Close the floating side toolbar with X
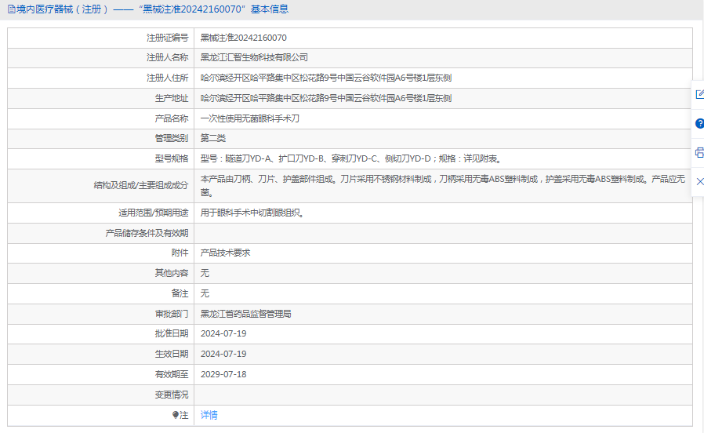 click(x=699, y=181)
